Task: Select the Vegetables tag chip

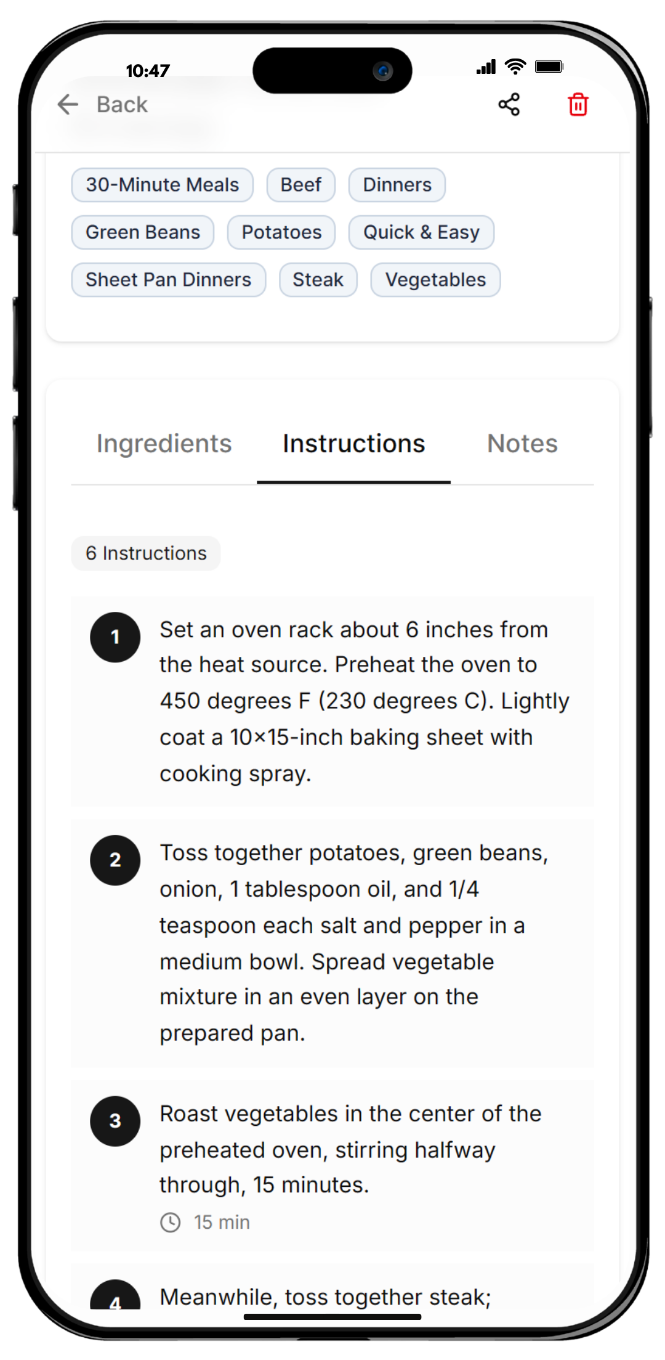Action: tap(435, 280)
